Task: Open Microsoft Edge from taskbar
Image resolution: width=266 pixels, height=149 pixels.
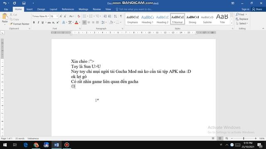Action: [x=26, y=145]
